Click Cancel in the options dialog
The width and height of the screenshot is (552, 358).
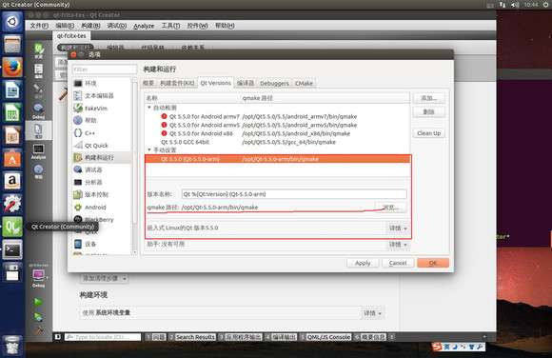pos(398,263)
